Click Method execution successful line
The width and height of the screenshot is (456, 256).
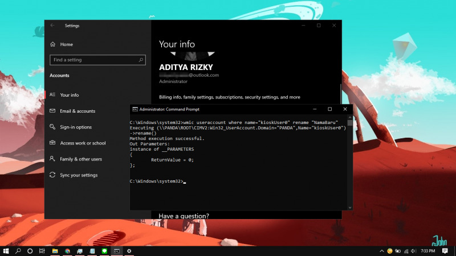point(167,138)
